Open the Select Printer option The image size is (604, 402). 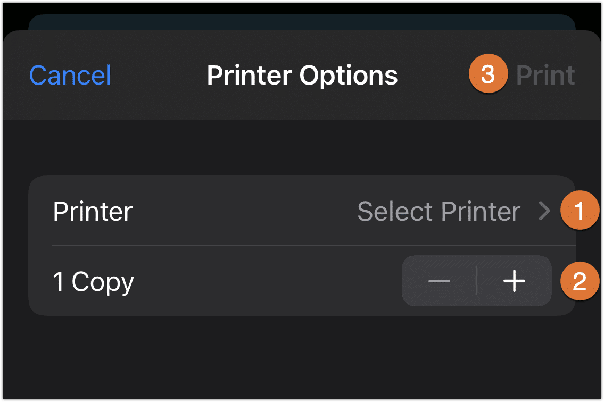point(454,211)
